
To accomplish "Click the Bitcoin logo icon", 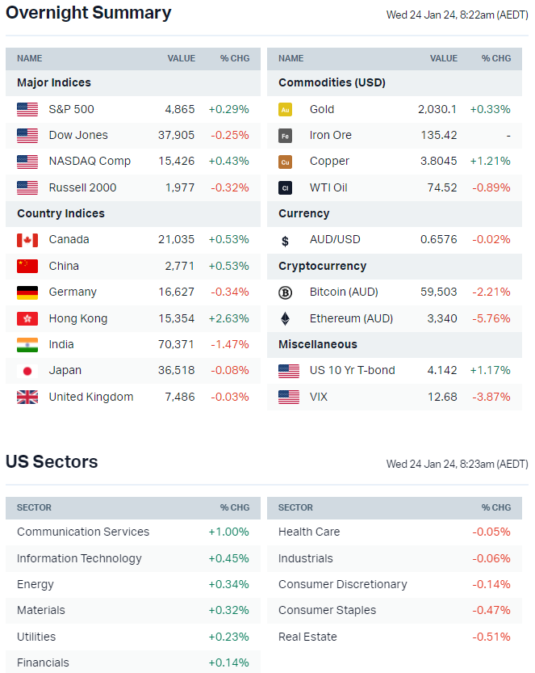I will 285,292.
